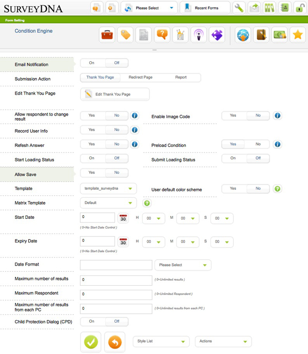The height and width of the screenshot is (354, 308).
Task: Open the Start Date calendar picker
Action: coord(123,218)
